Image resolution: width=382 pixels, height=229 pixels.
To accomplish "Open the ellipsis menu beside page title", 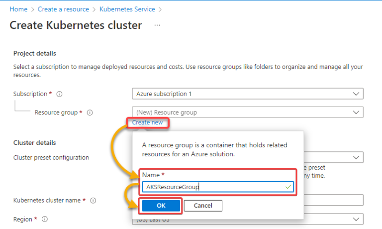I will 157,25.
